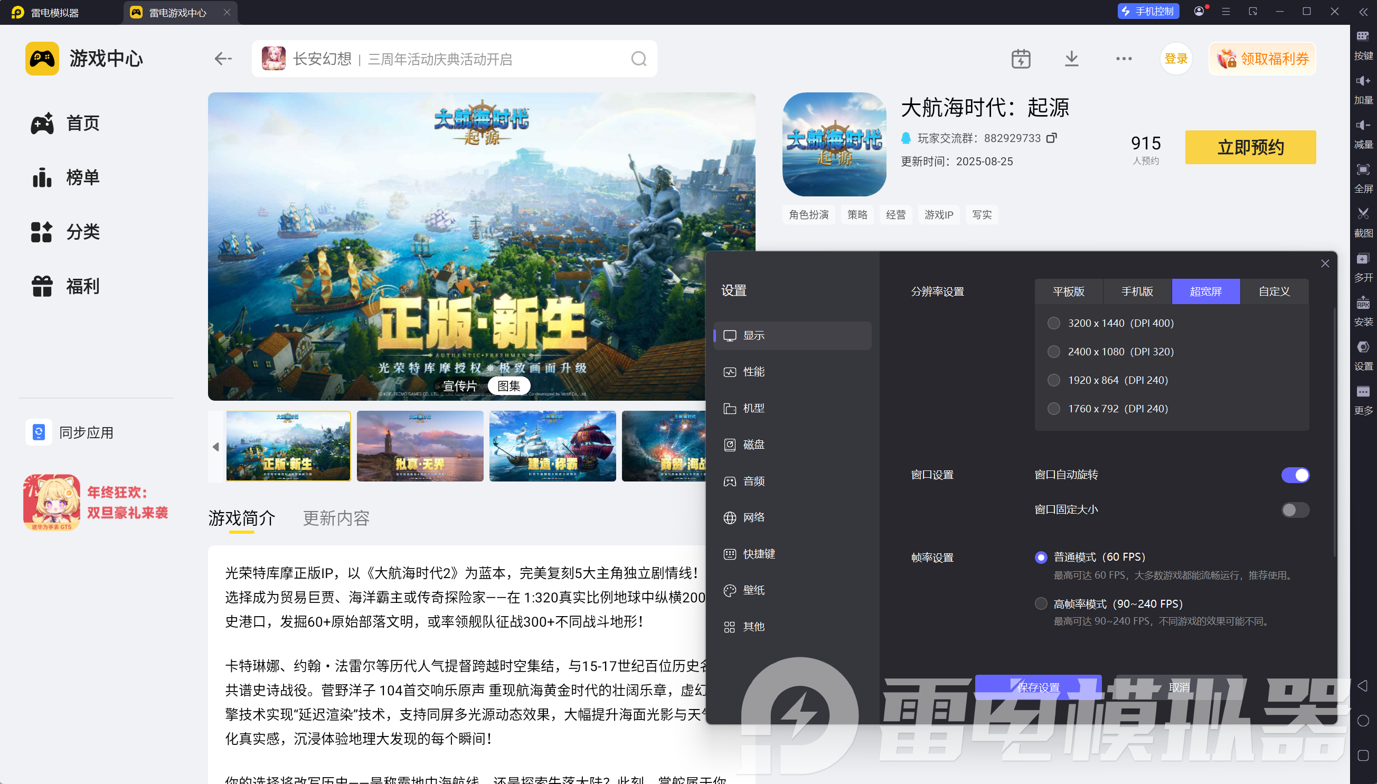This screenshot has width=1377, height=784.
Task: Enable the fixed window size (窗口固定大小) toggle
Action: [1295, 510]
